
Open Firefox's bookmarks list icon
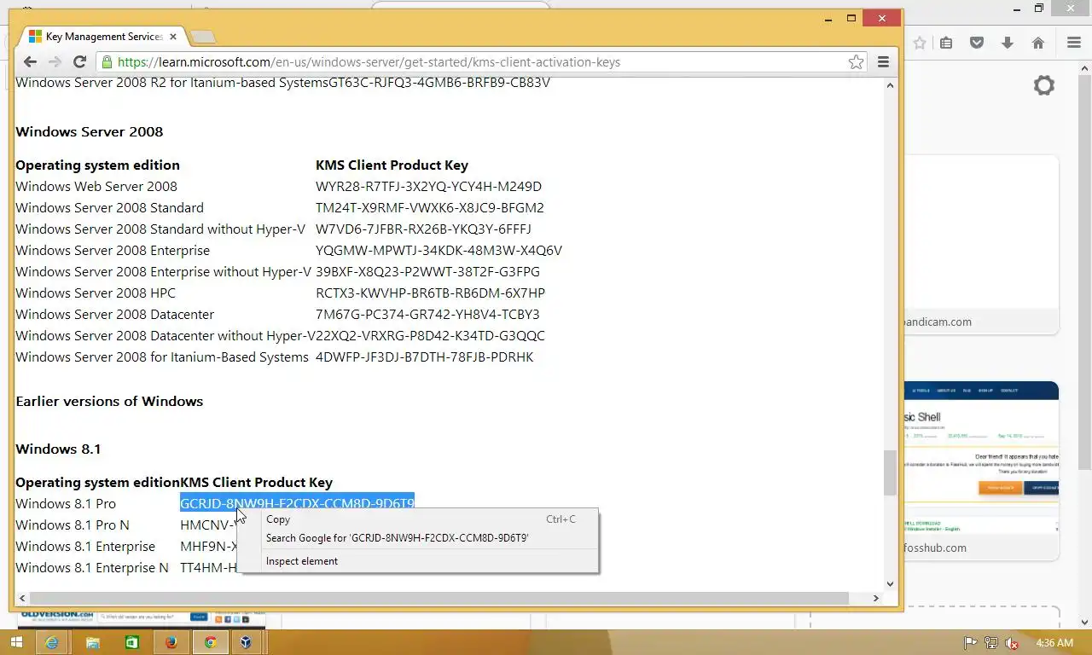(x=946, y=43)
